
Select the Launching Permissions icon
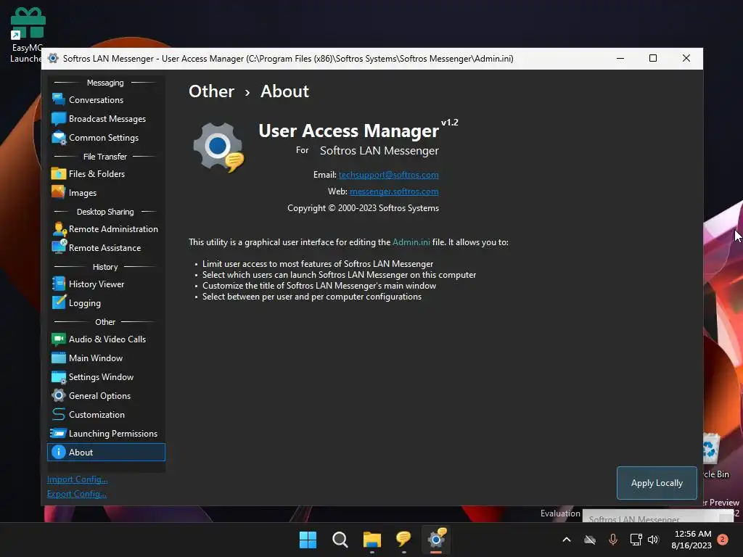click(58, 433)
